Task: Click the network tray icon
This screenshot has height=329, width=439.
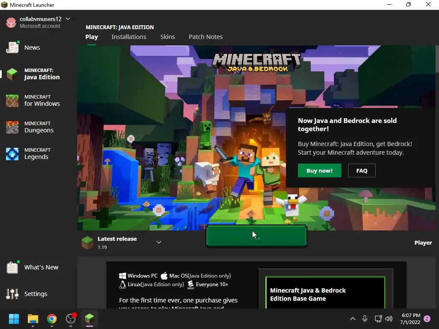Action: (x=378, y=319)
